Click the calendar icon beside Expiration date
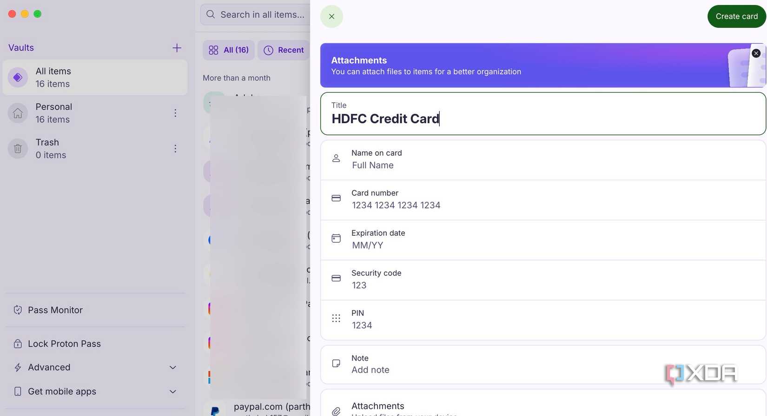767x416 pixels. 336,238
